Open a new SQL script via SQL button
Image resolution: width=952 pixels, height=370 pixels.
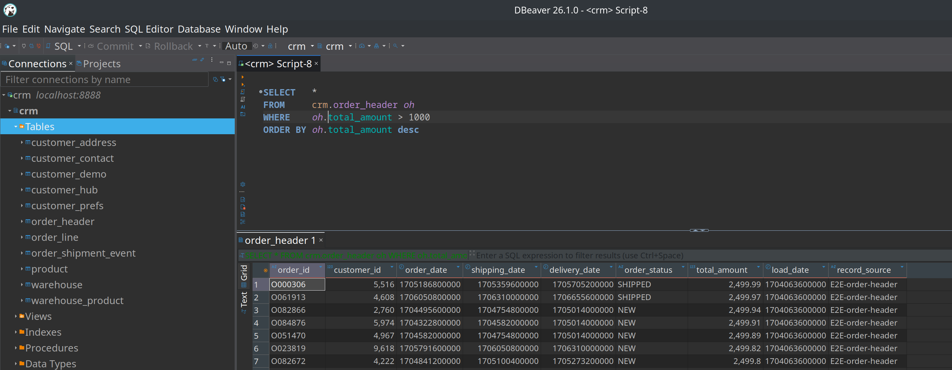pyautogui.click(x=60, y=46)
